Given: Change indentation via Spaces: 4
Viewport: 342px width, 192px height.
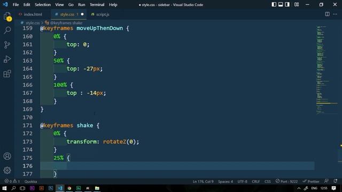Looking at the screenshot, I should point(226,181).
